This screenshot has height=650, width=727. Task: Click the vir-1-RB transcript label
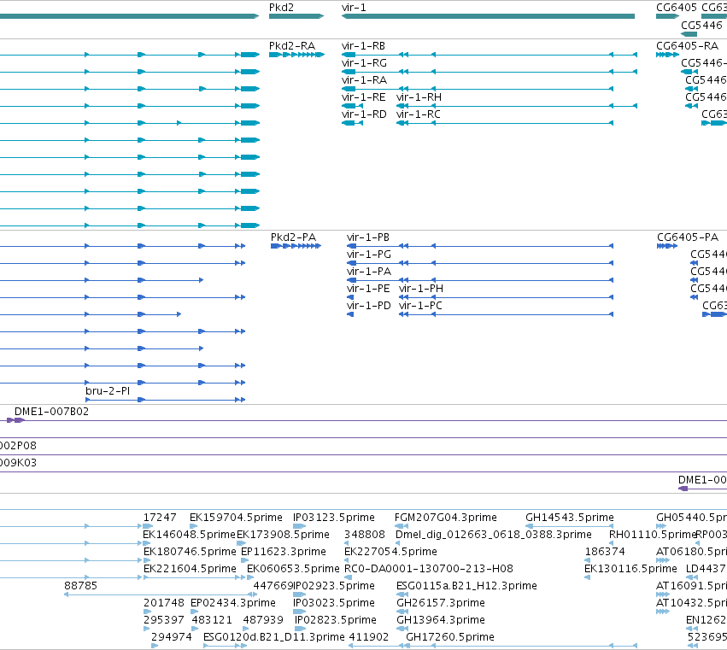click(x=364, y=46)
